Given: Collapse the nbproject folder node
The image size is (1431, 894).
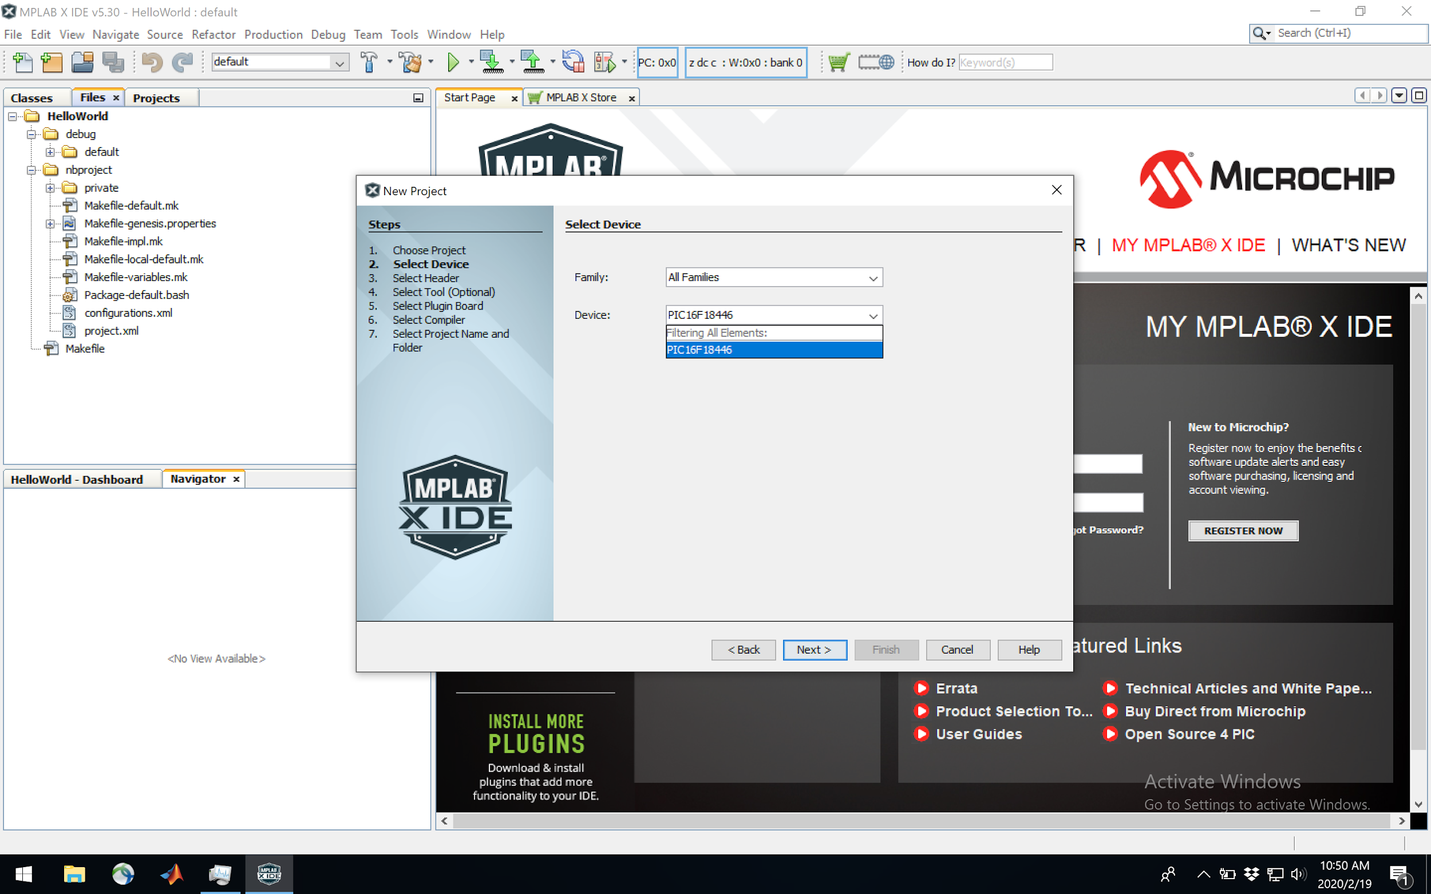Looking at the screenshot, I should point(31,171).
